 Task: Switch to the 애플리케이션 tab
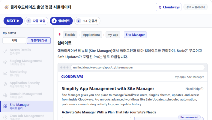(39, 40)
